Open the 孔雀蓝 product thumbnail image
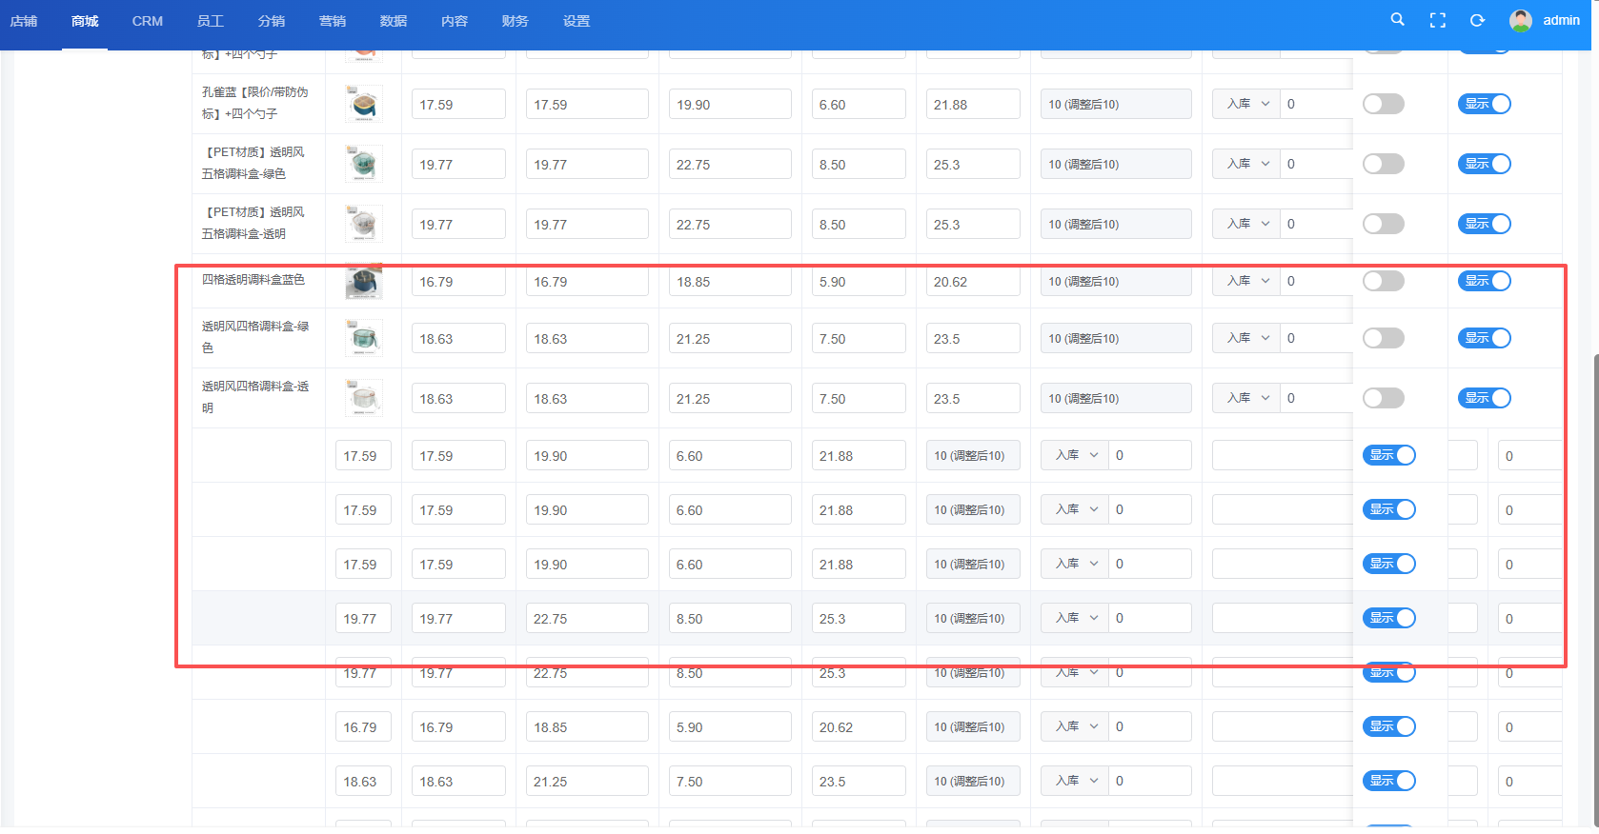Image resolution: width=1599 pixels, height=834 pixels. [363, 105]
